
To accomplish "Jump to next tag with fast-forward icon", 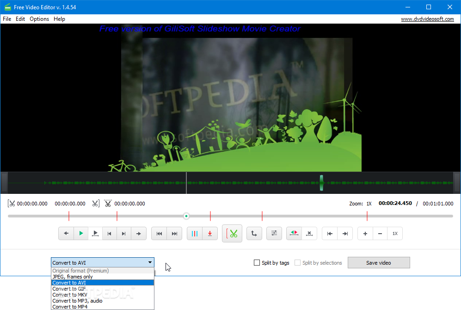I will [174, 234].
